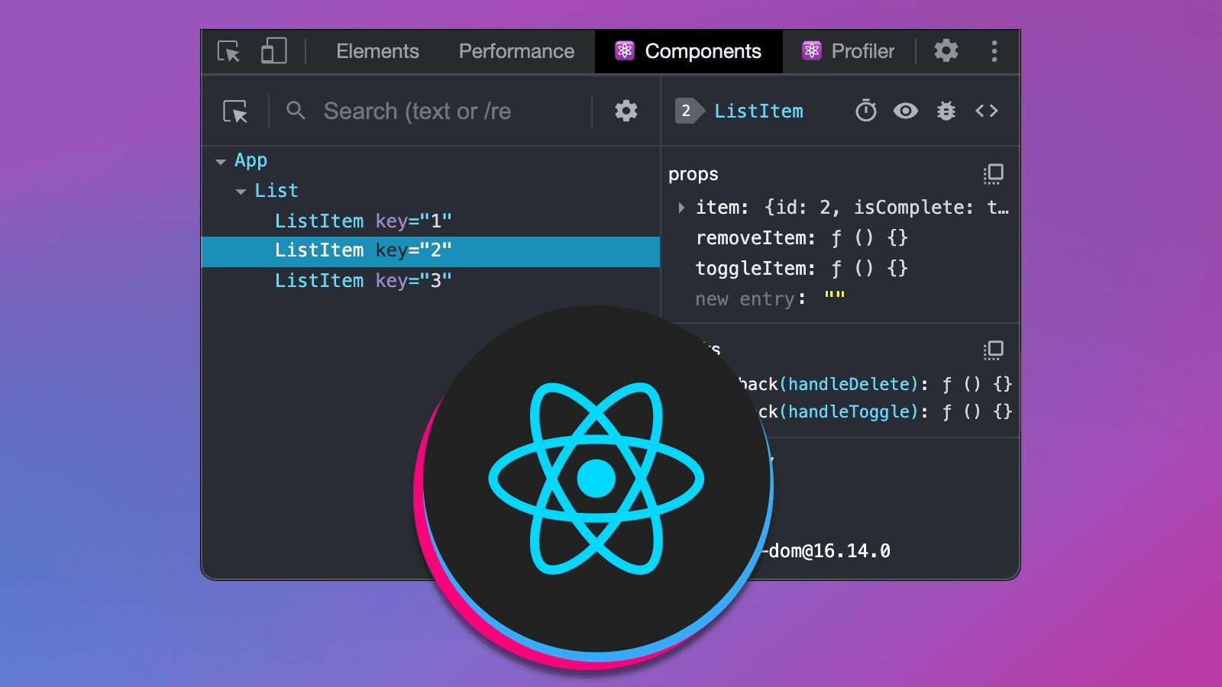Select ListItem with key 3 in the tree
1222x687 pixels.
coord(363,280)
